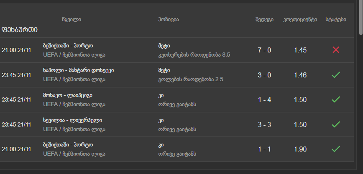Click the ფეხბურთი section heading
363x174 pixels.
pos(20,30)
